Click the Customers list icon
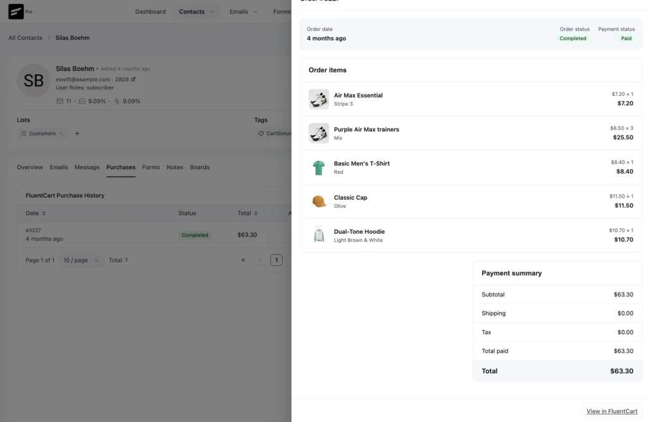Screen dimensions: 649x422 (23, 133)
